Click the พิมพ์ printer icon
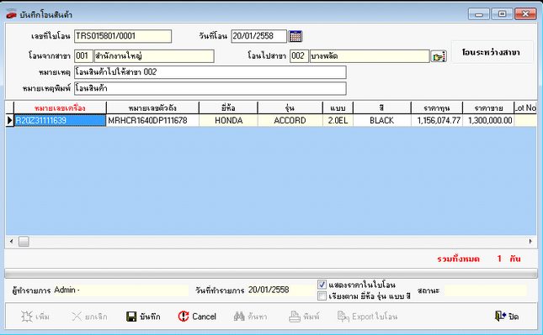Viewport: 543px width, 335px height. 295,317
